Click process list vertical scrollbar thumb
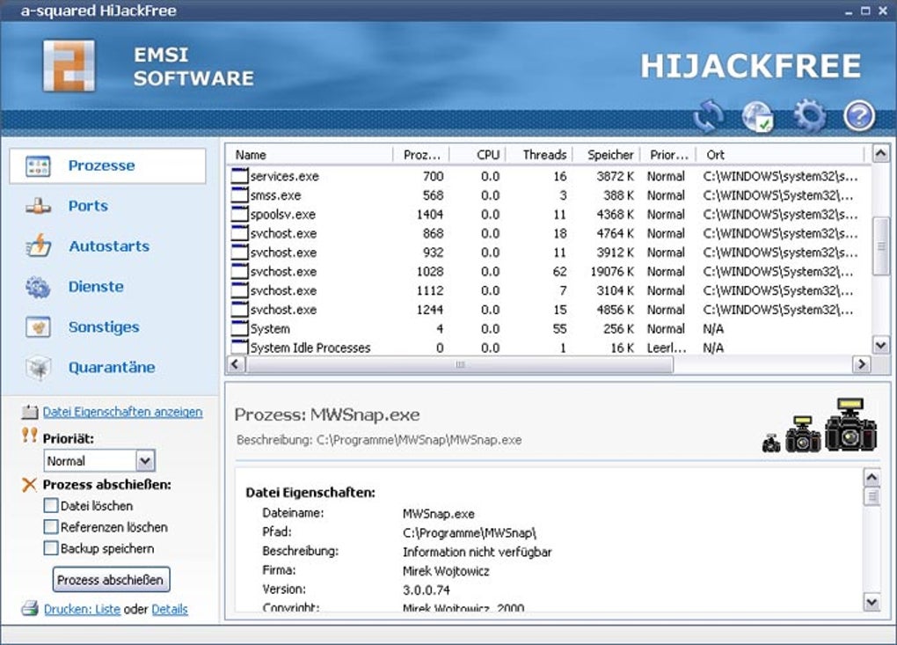The image size is (897, 645). [881, 246]
